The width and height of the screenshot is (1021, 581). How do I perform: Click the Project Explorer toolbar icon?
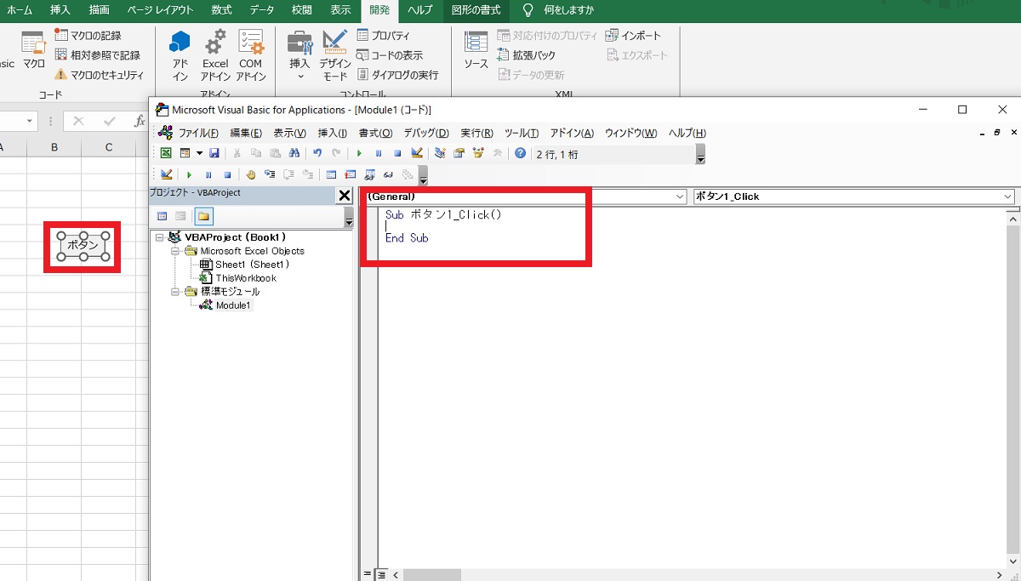(440, 153)
